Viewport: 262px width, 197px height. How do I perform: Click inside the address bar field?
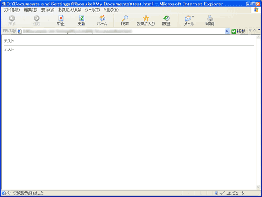[x=122, y=32]
